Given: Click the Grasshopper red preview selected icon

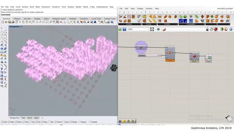Looking at the screenshot, I should (x=216, y=29).
